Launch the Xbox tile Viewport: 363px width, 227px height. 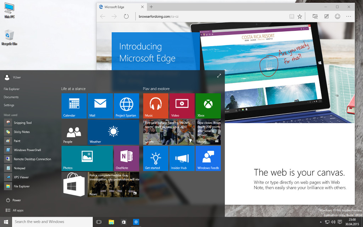click(x=208, y=106)
